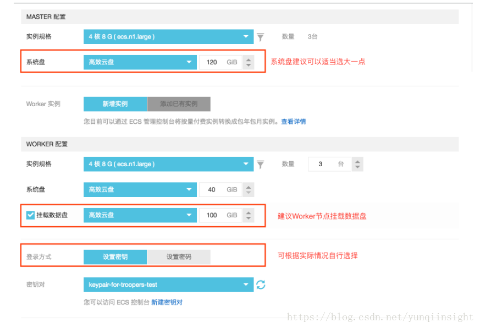The width and height of the screenshot is (480, 328).
Task: Increase WORKER system disk size
Action: 249,187
